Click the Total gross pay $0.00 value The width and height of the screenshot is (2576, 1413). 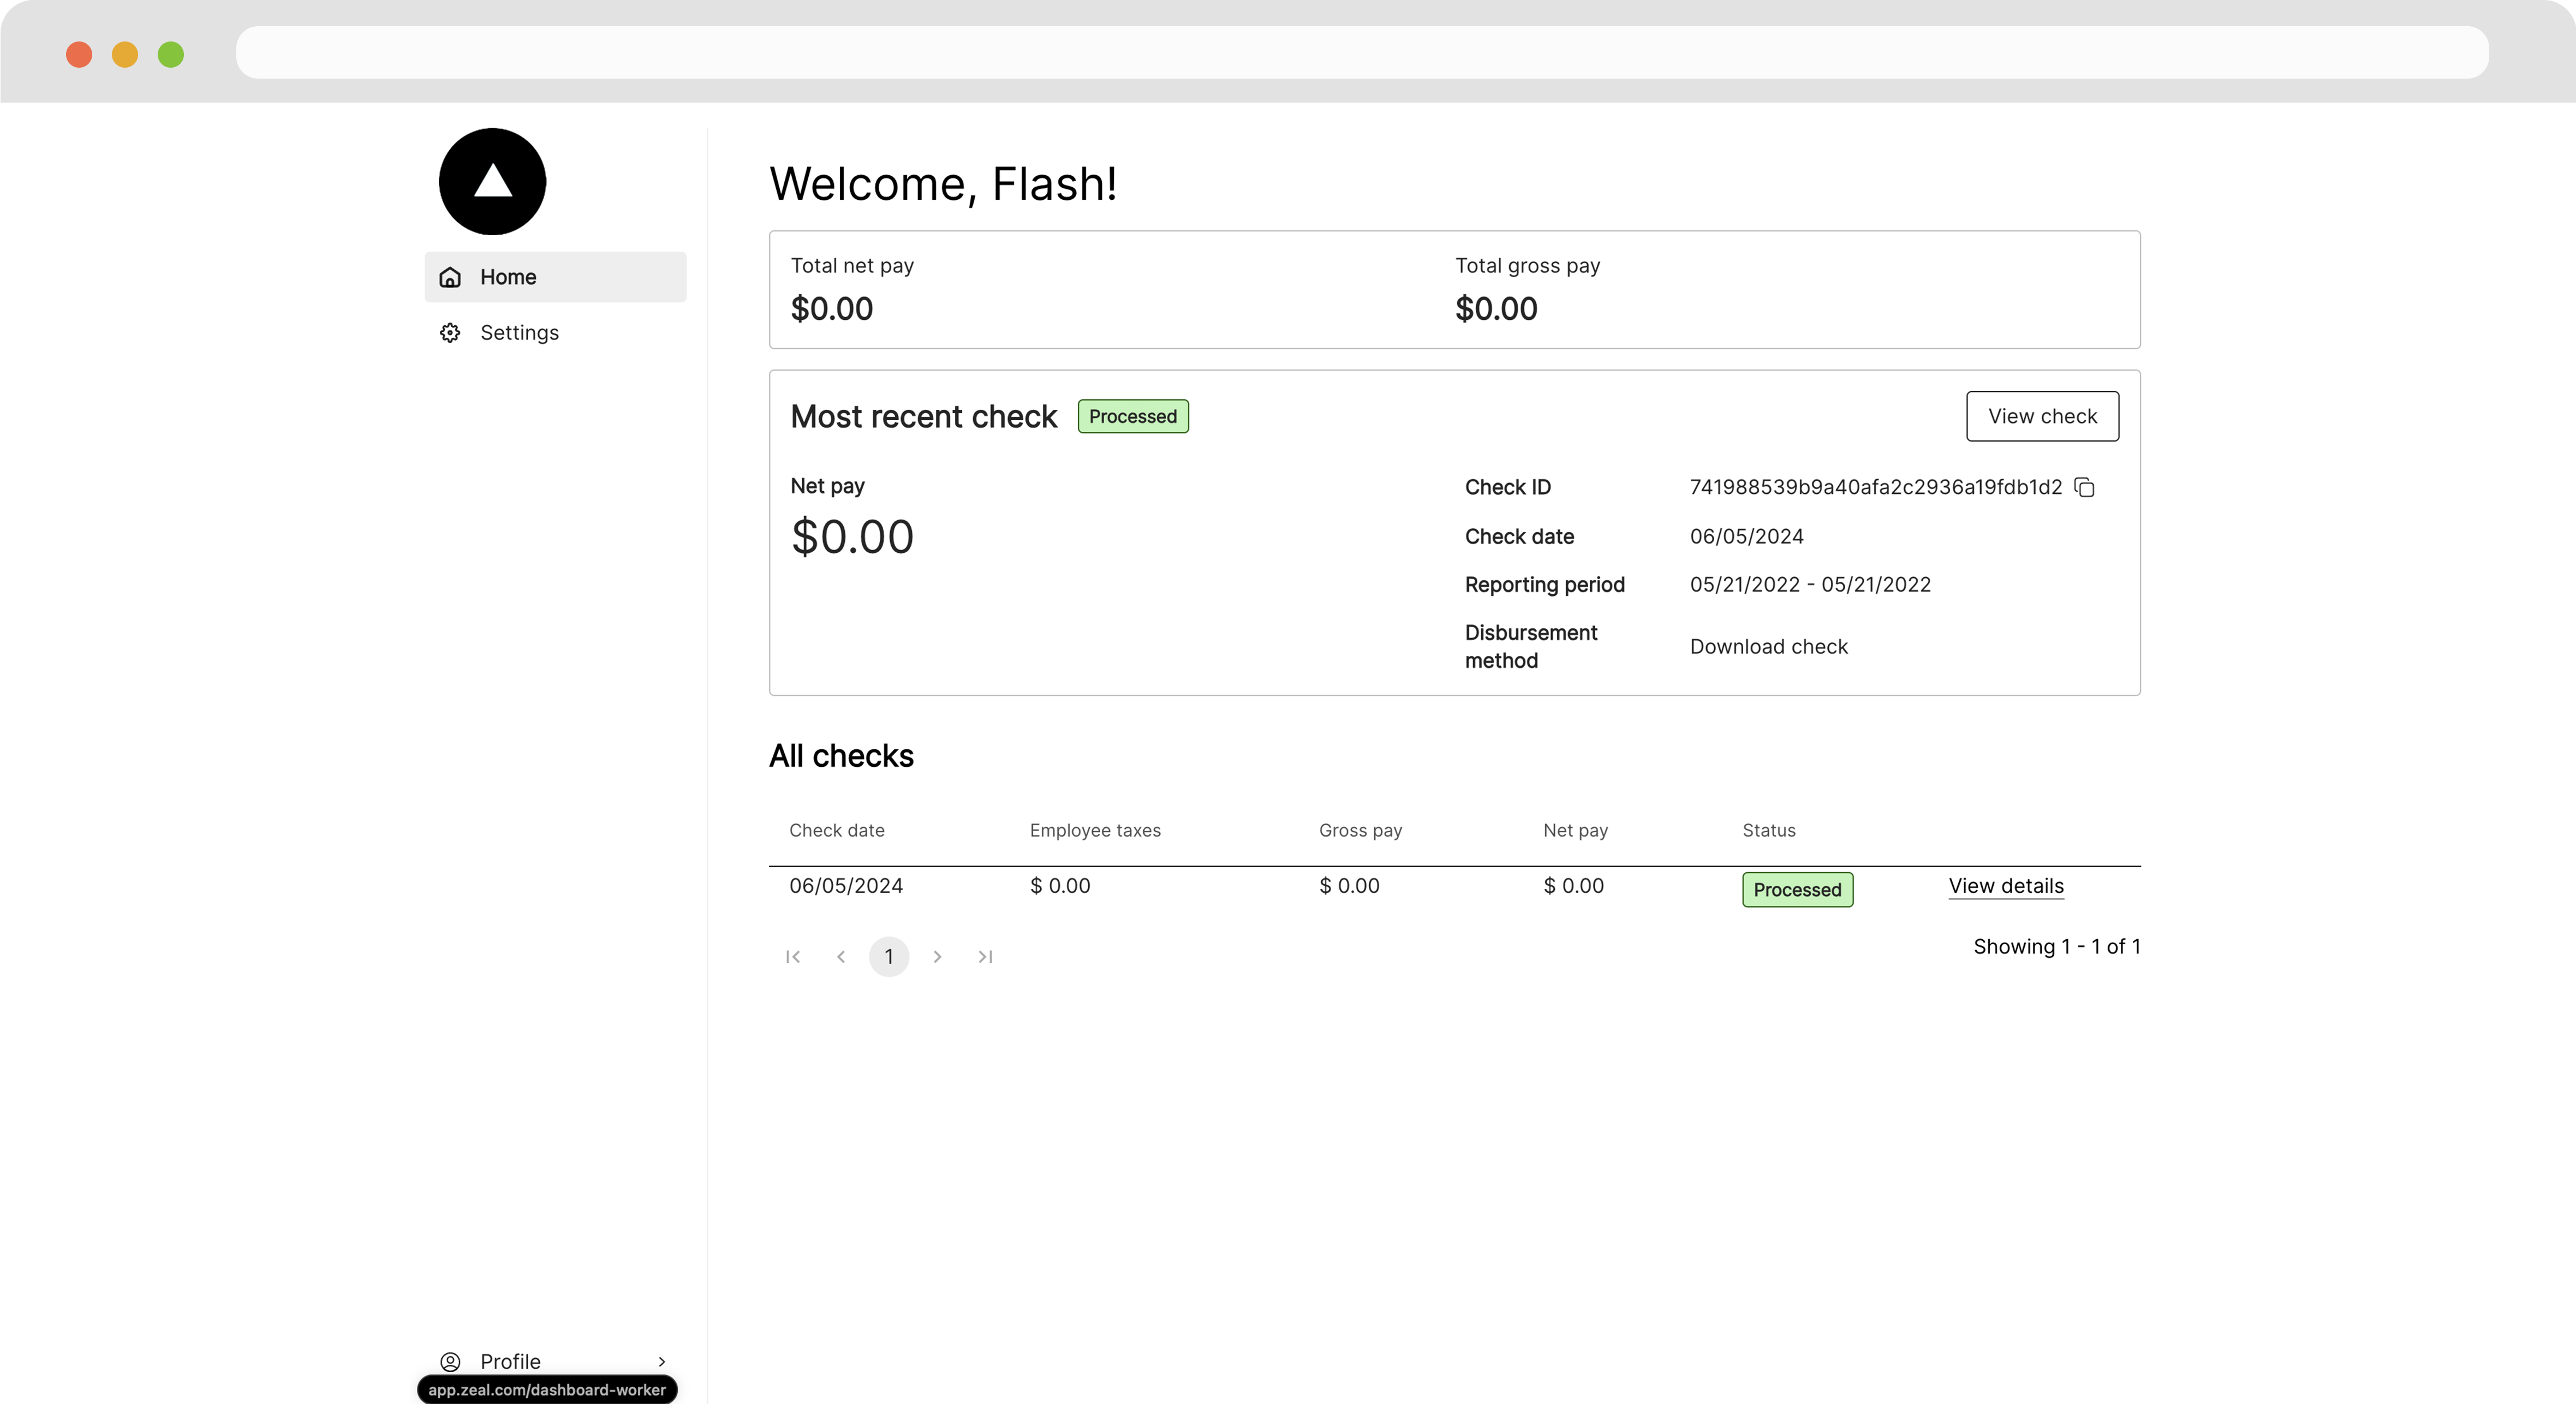pyautogui.click(x=1496, y=309)
